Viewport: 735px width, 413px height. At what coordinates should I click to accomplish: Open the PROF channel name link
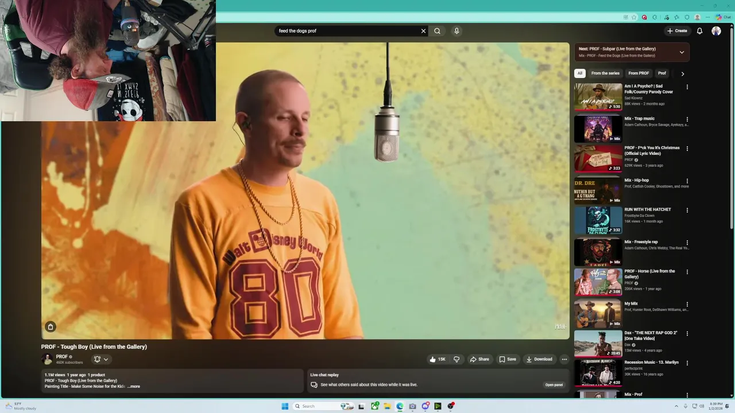click(x=62, y=357)
